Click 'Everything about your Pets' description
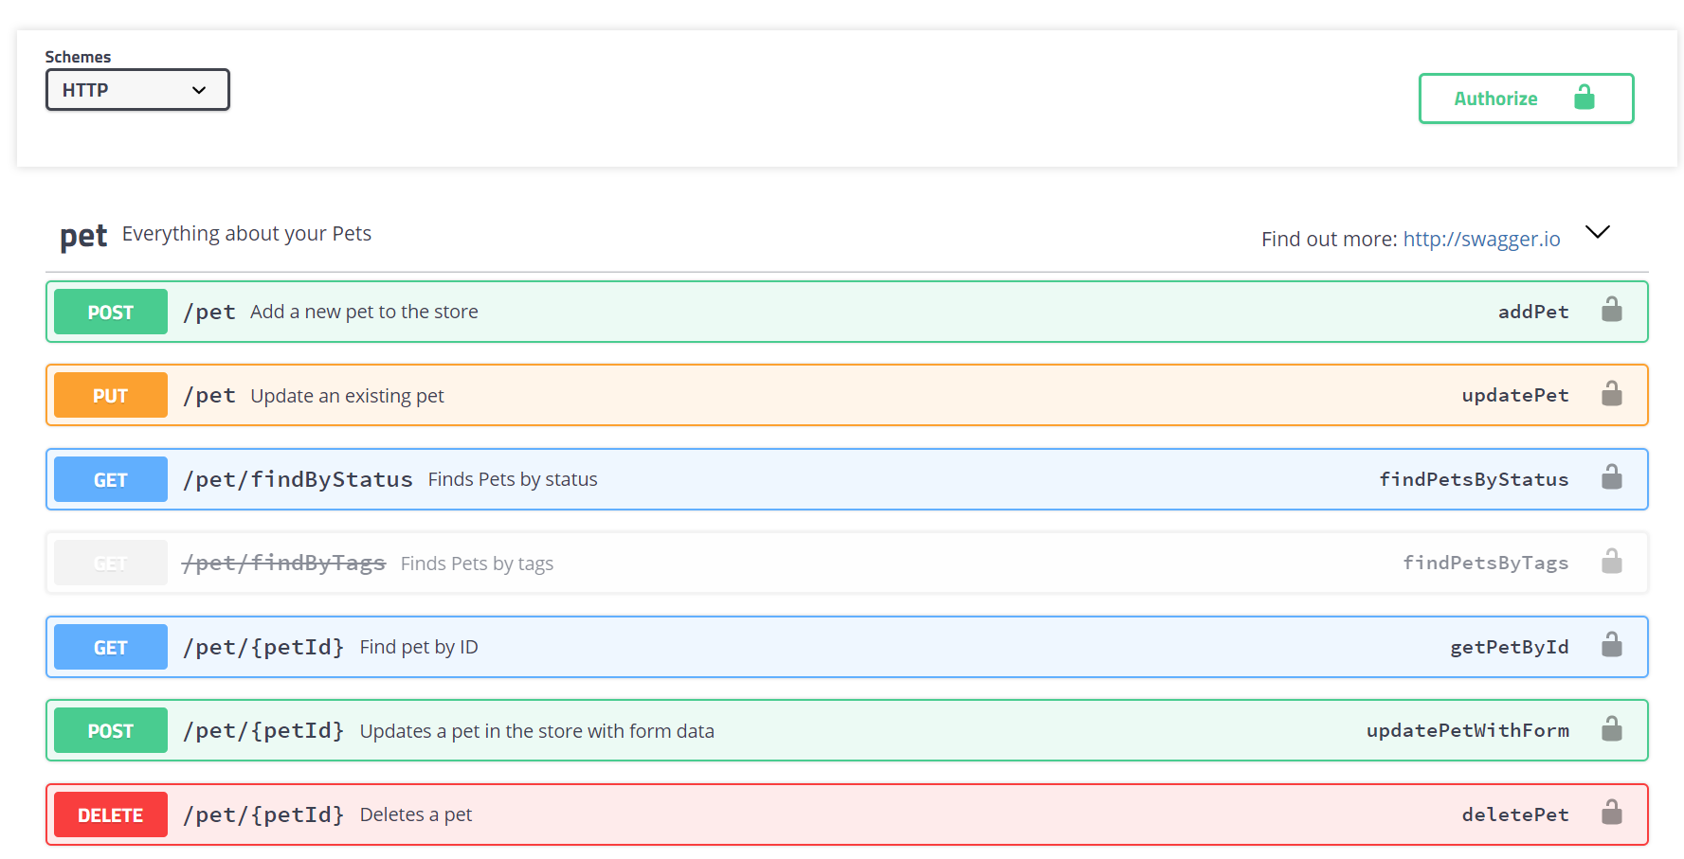 (246, 234)
